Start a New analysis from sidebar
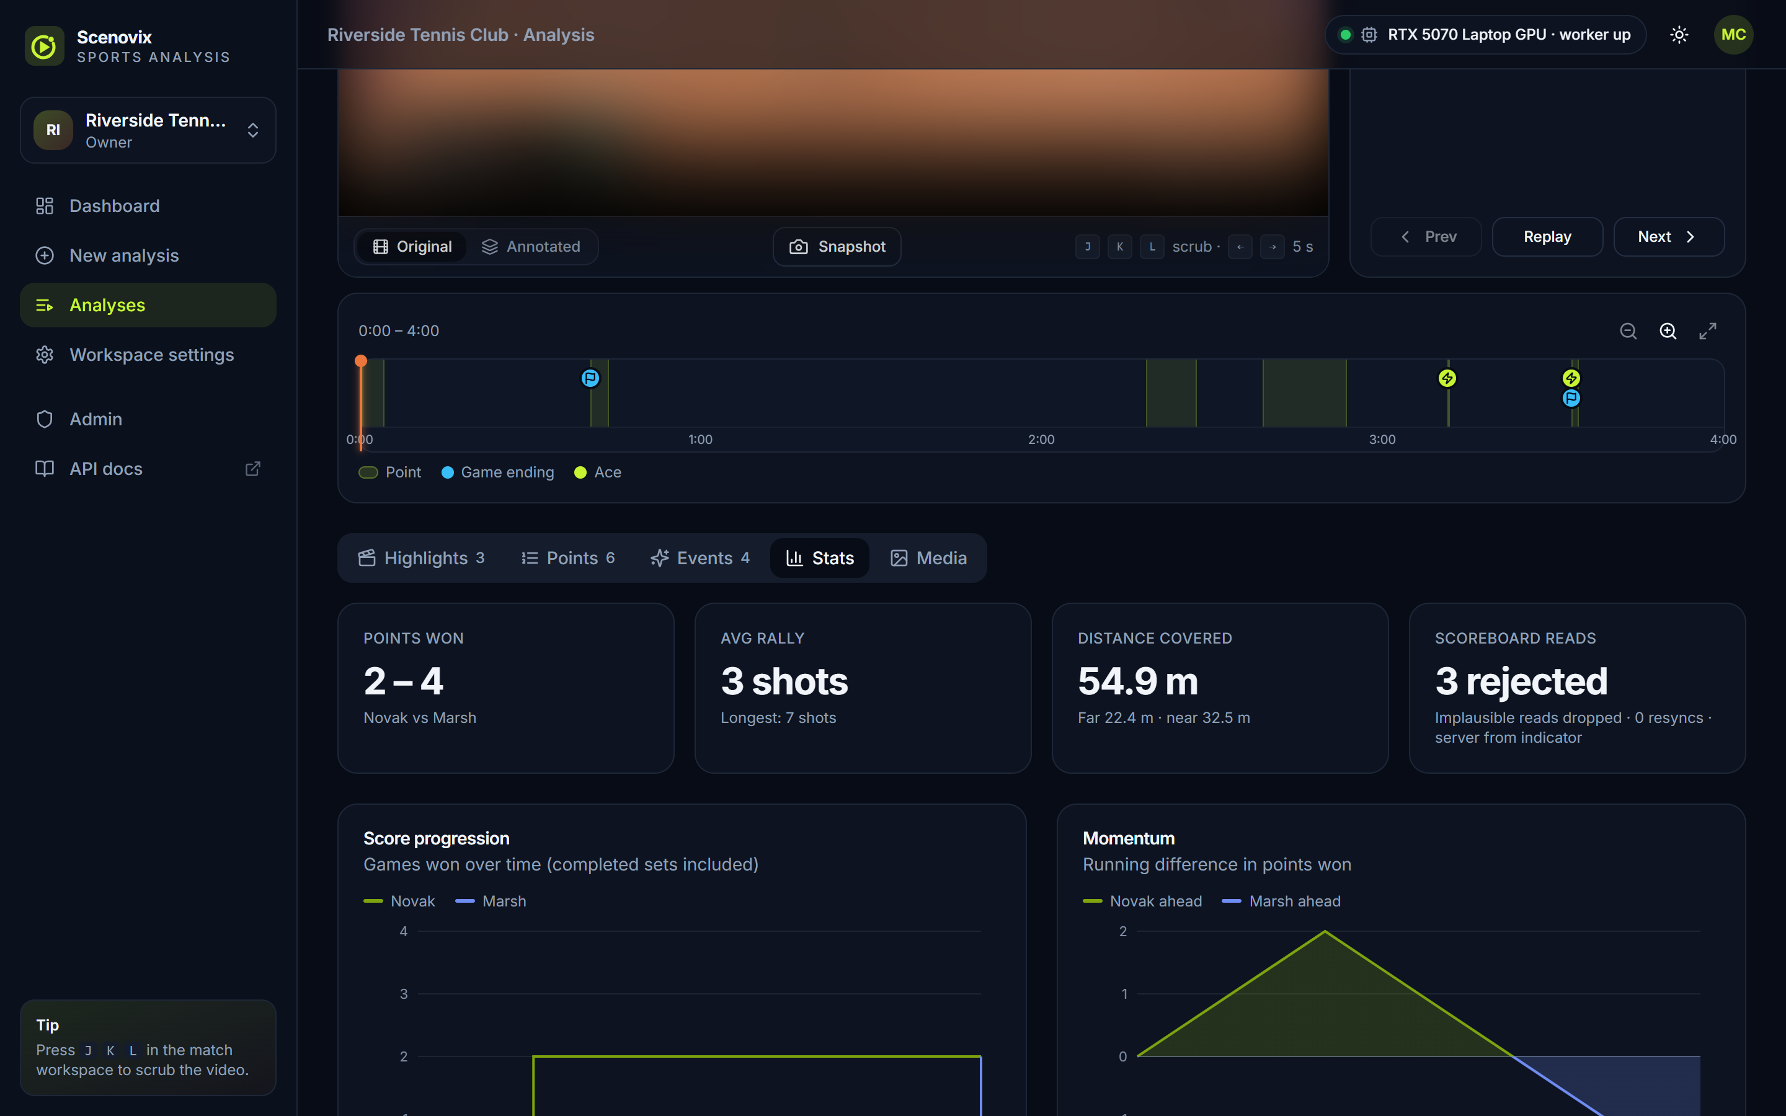Screen dimensions: 1786x1116 coord(148,255)
